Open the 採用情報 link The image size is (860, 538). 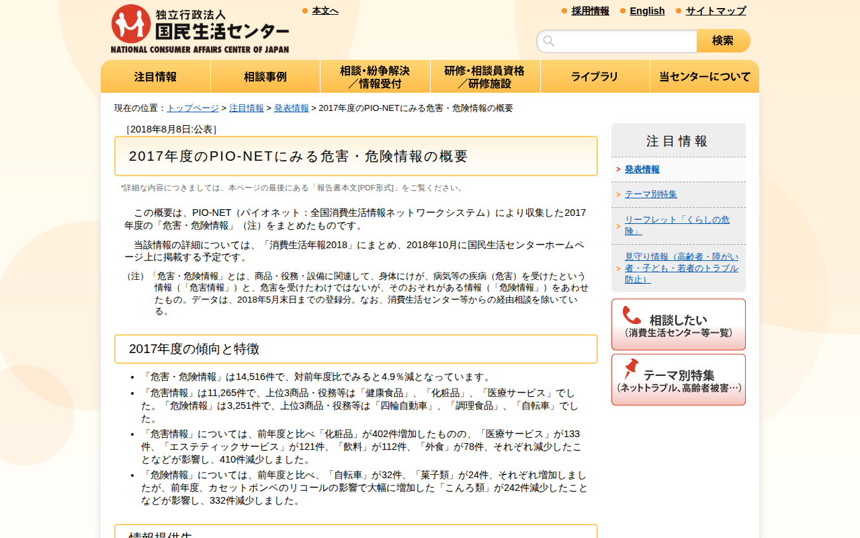click(591, 11)
